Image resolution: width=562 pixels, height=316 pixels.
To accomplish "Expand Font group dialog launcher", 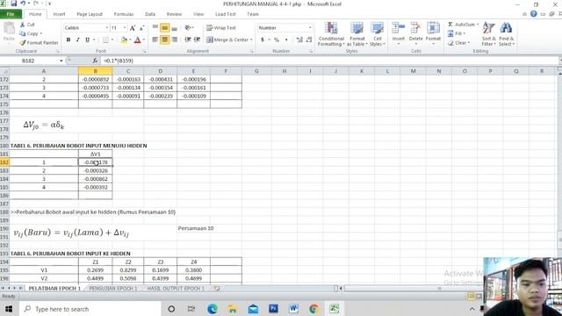I will point(144,52).
